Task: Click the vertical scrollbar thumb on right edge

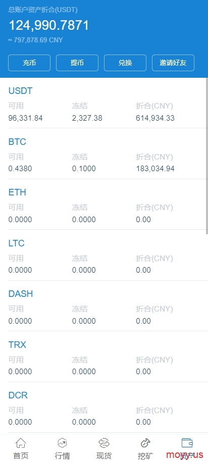Action: click(x=207, y=156)
